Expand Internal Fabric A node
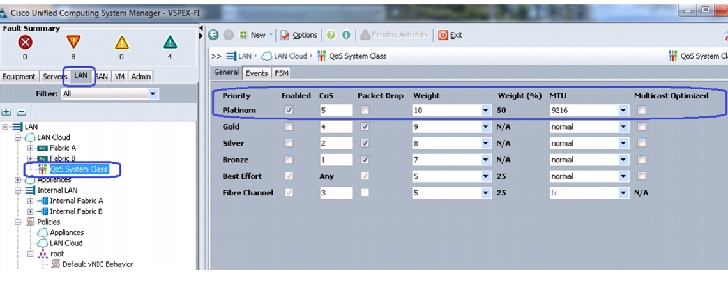This screenshot has height=290, width=728. tap(31, 201)
